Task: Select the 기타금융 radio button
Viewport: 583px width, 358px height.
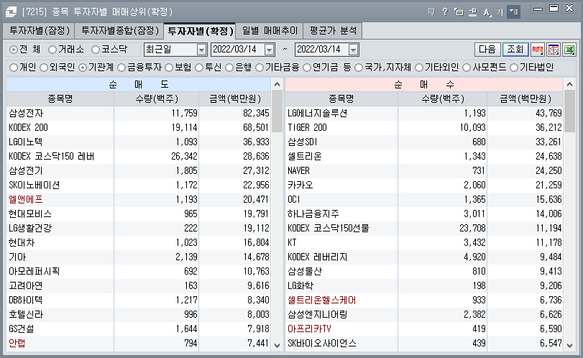Action: coord(260,68)
